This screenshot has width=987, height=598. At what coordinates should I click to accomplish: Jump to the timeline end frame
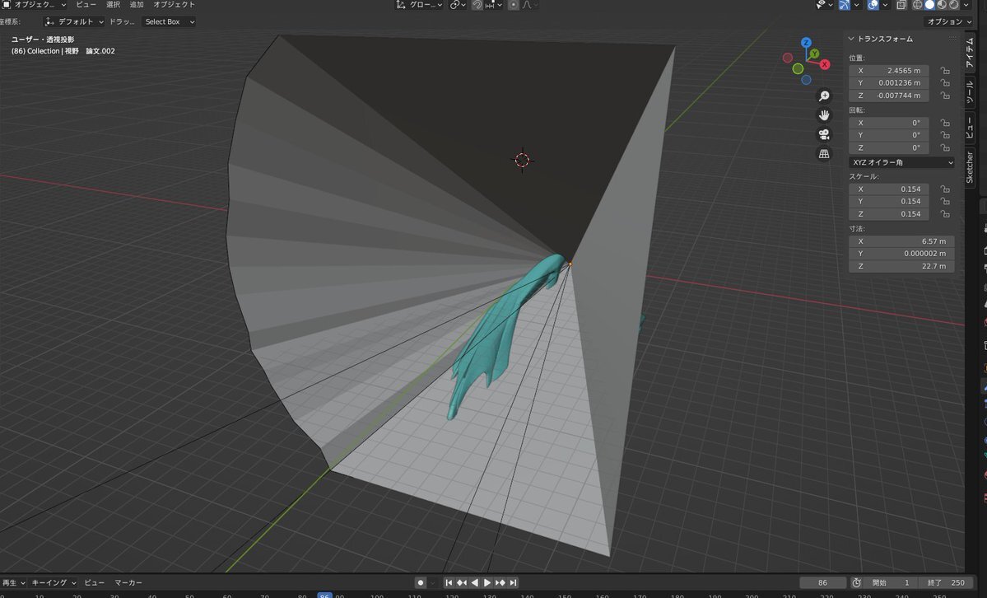pos(513,583)
